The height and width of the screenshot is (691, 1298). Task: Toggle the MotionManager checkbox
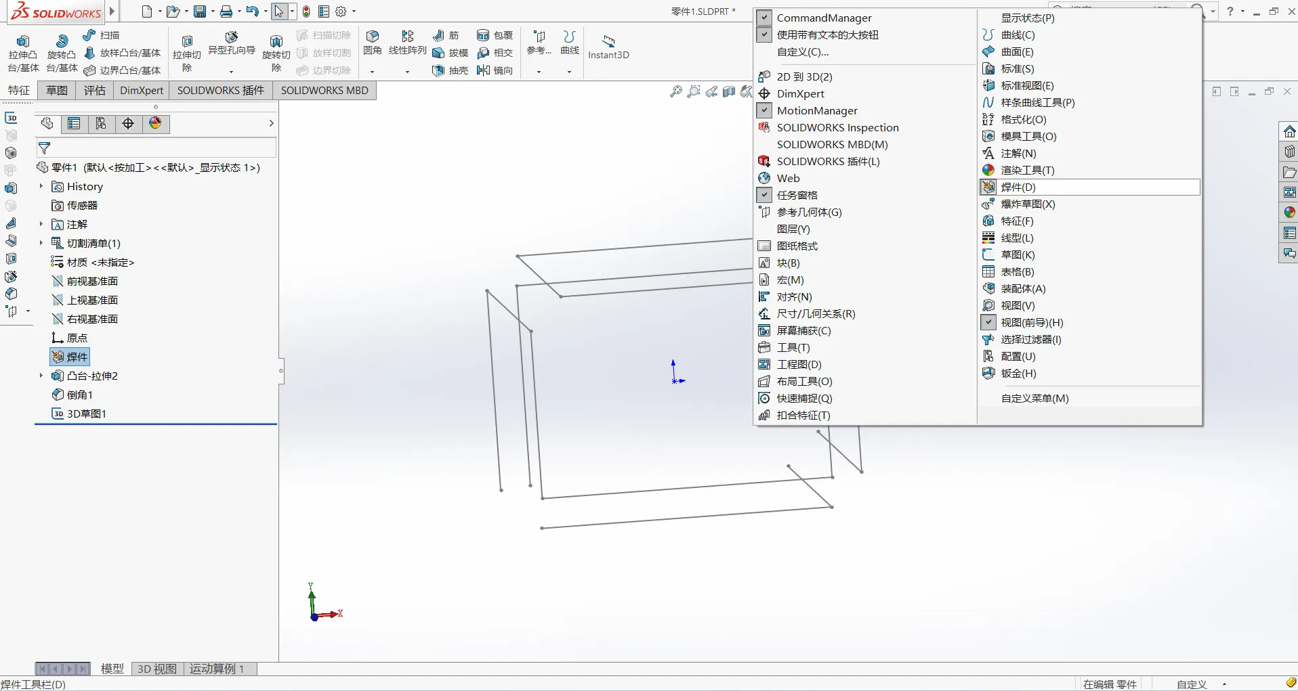[764, 110]
